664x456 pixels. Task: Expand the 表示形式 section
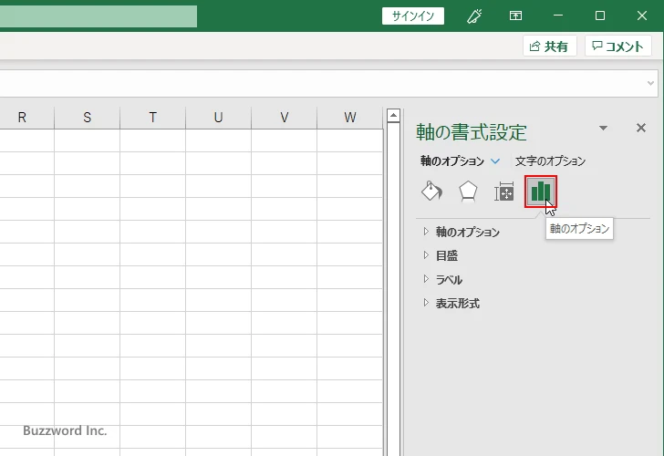(x=451, y=303)
